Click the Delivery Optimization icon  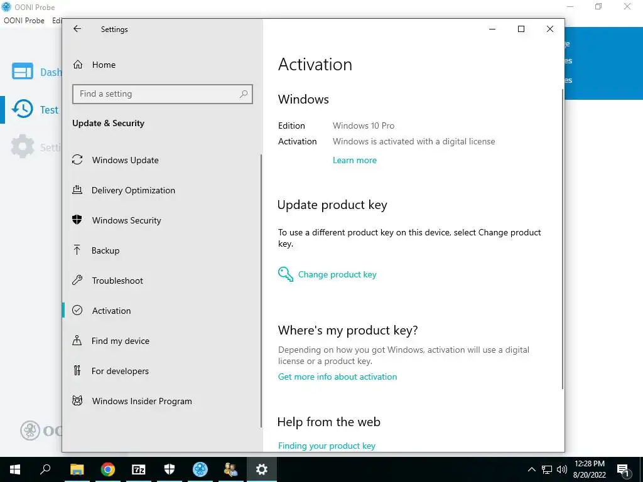(x=77, y=190)
